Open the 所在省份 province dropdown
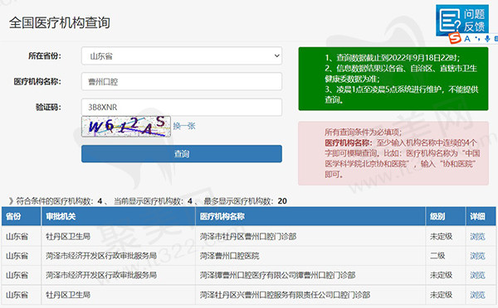 coord(182,55)
